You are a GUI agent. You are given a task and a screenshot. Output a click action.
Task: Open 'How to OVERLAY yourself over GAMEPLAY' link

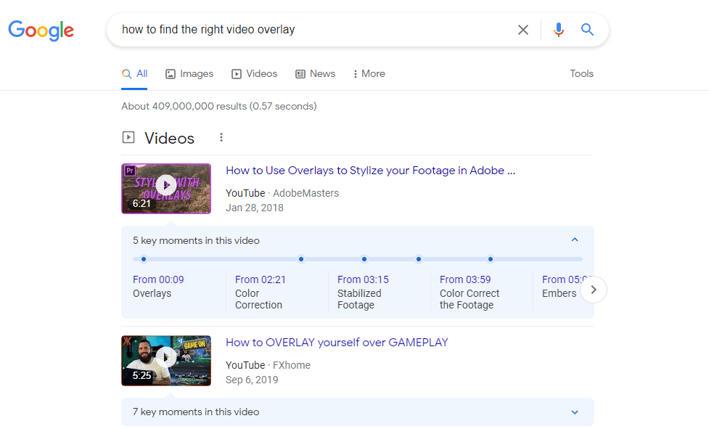[337, 343]
